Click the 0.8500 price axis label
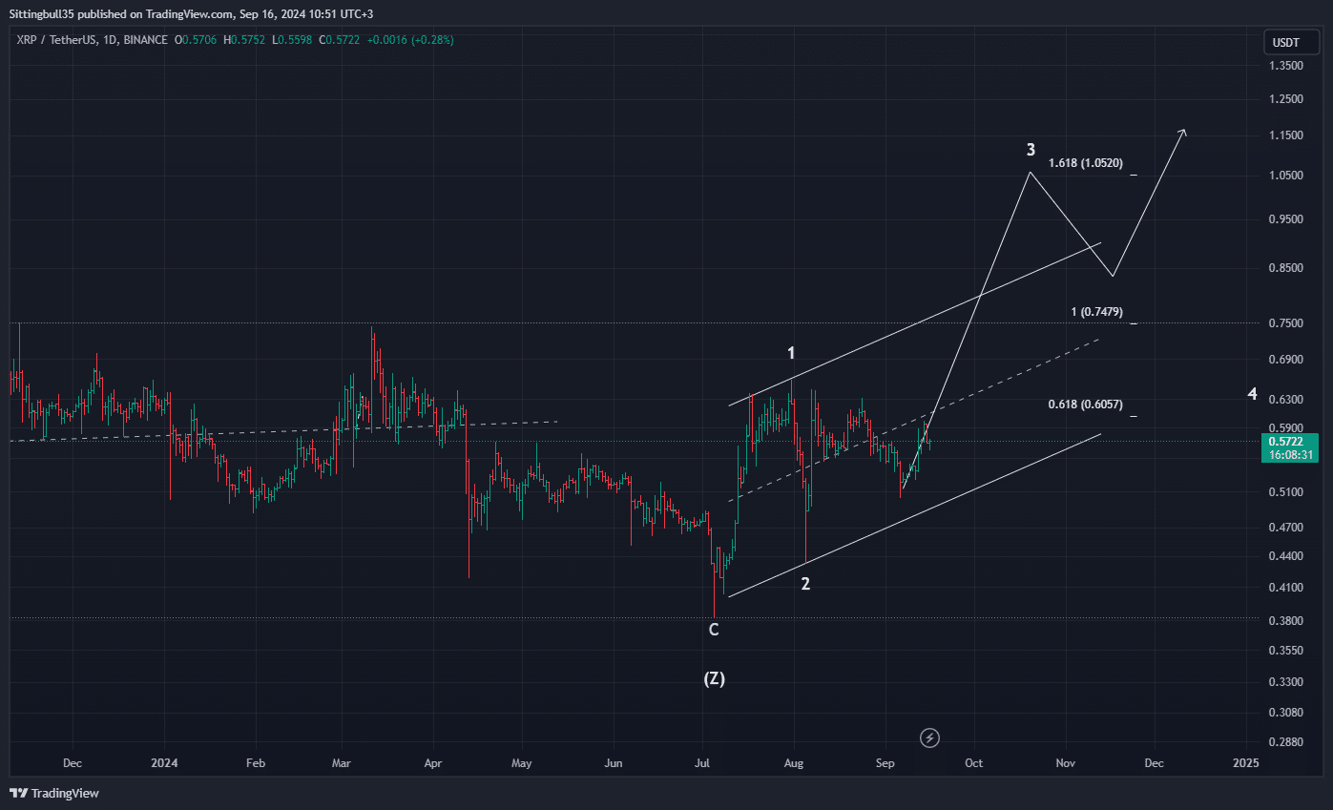The width and height of the screenshot is (1333, 810). click(x=1286, y=268)
